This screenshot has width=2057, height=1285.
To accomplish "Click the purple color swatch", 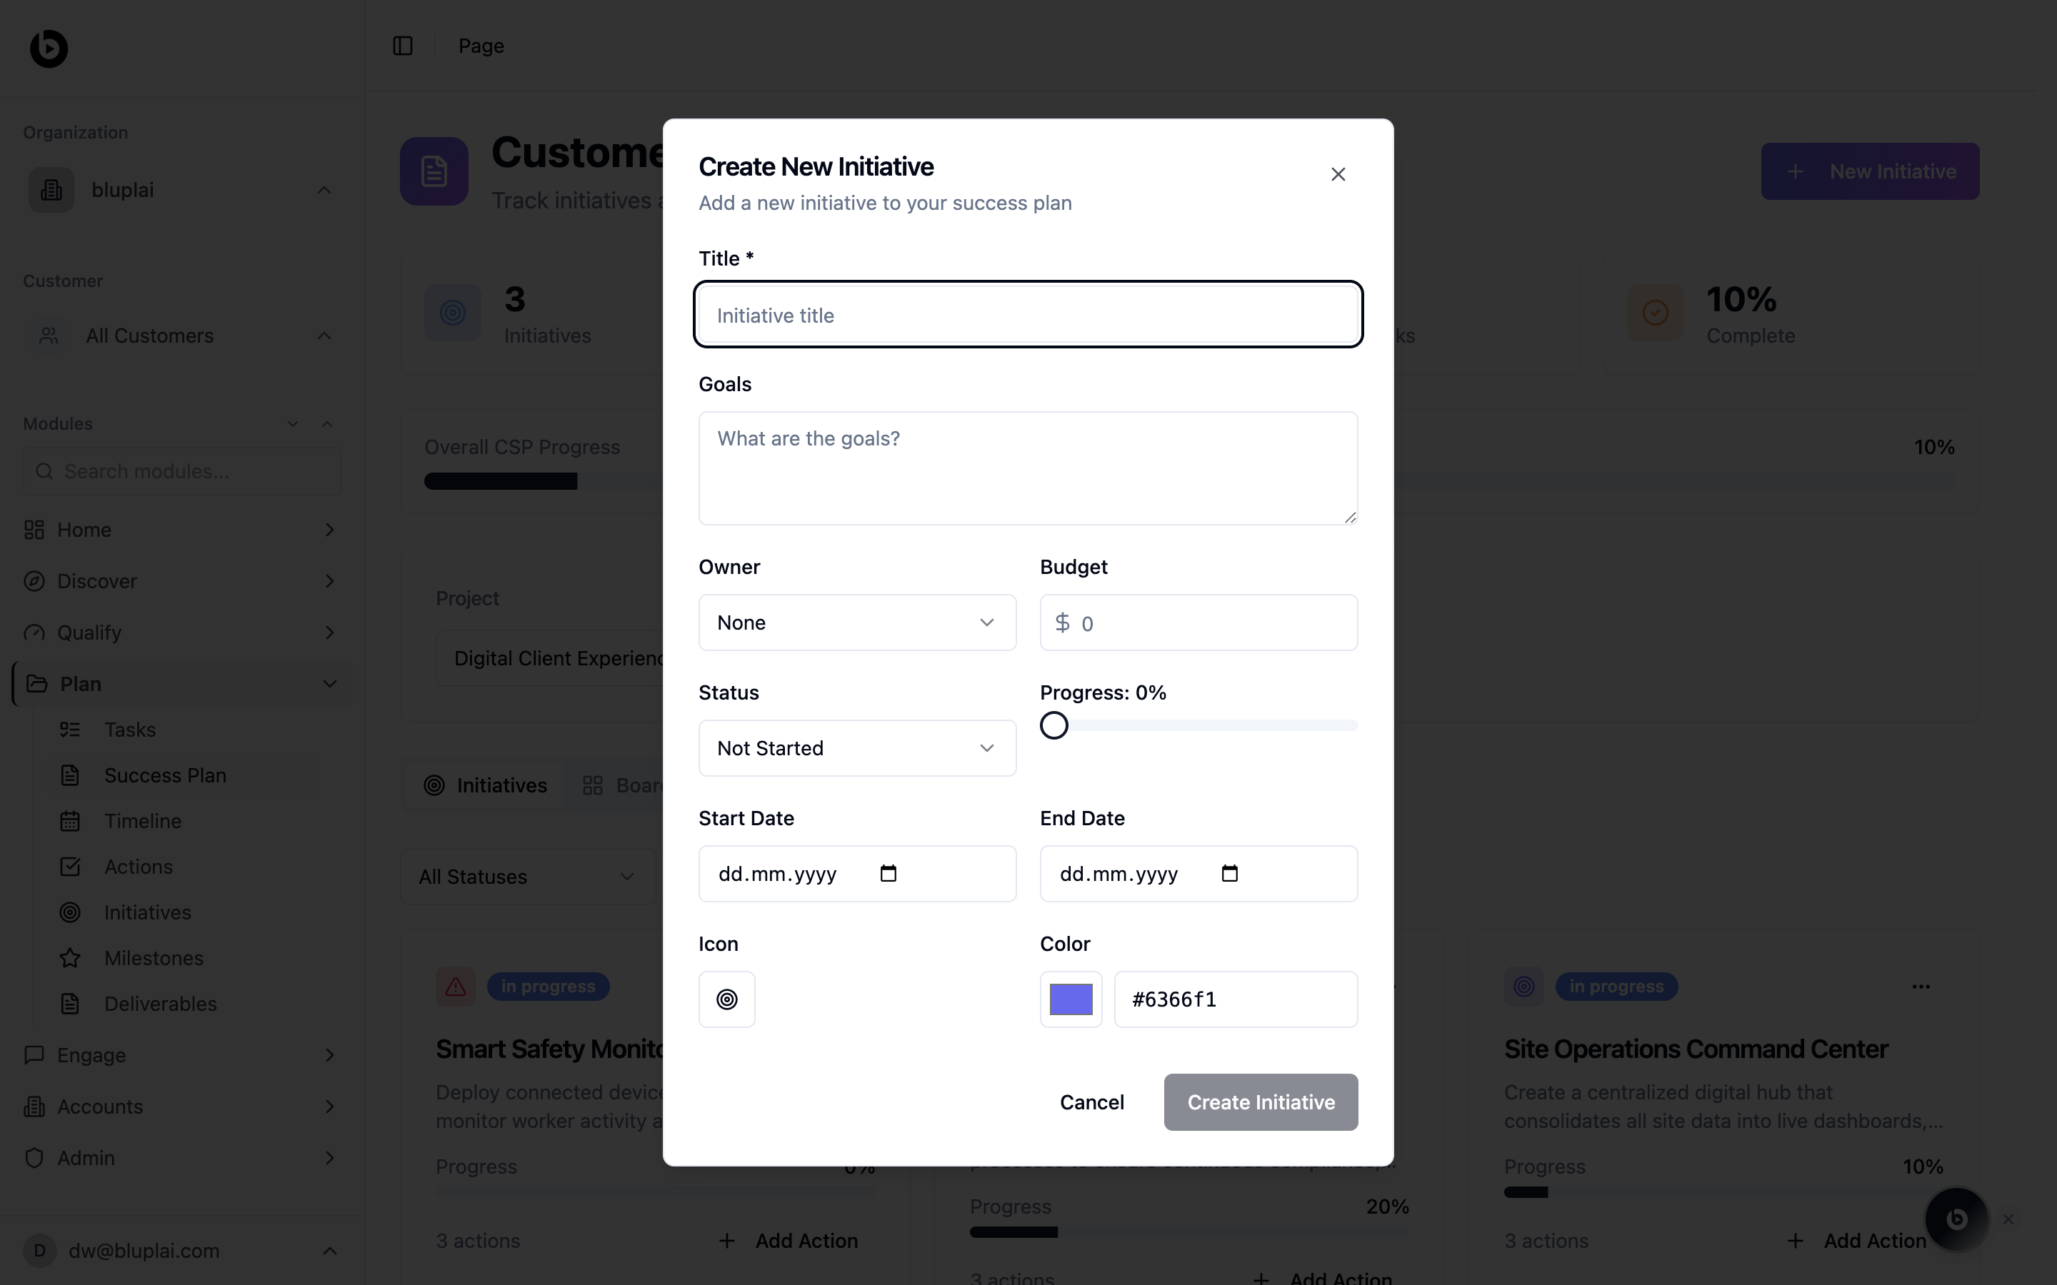I will coord(1071,999).
